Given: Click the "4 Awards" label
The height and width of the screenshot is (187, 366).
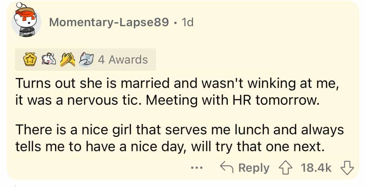Looking at the screenshot, I should pos(123,59).
